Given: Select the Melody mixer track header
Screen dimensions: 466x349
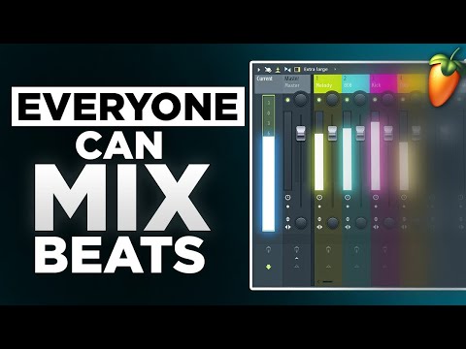Looking at the screenshot, I should [x=327, y=83].
